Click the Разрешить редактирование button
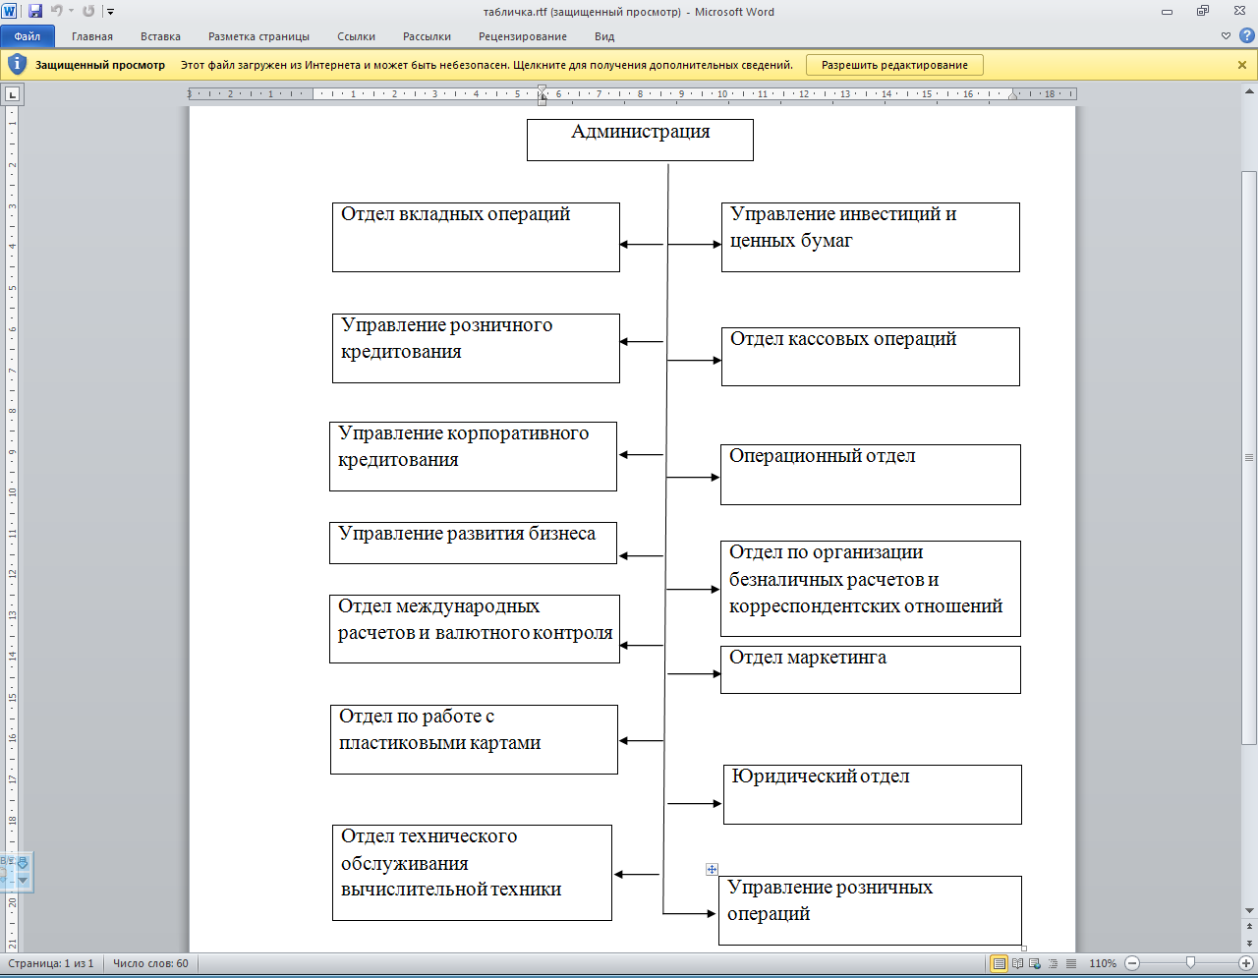 point(894,65)
